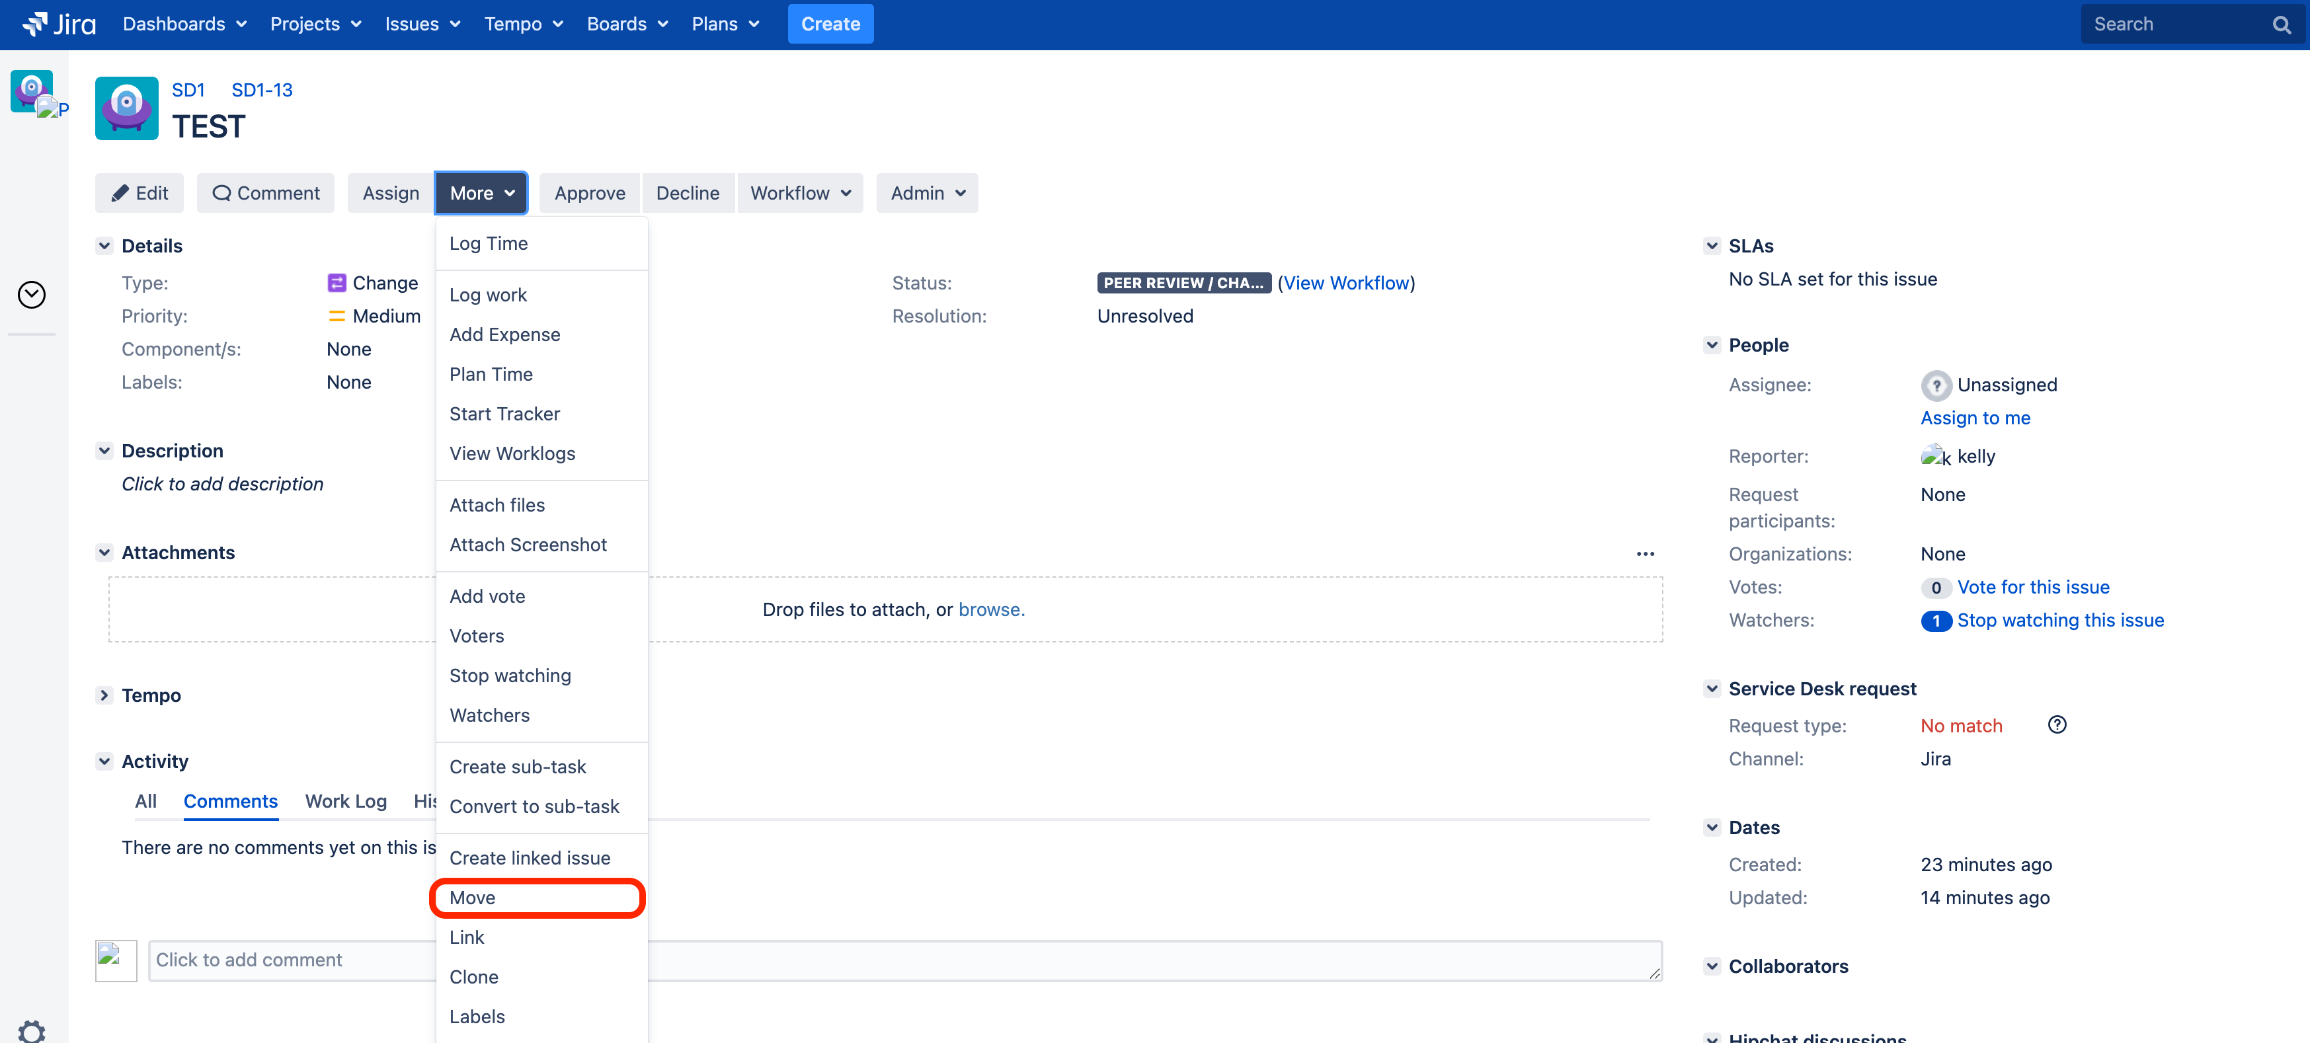
Task: Choose Clone in the More menu
Action: [x=473, y=977]
